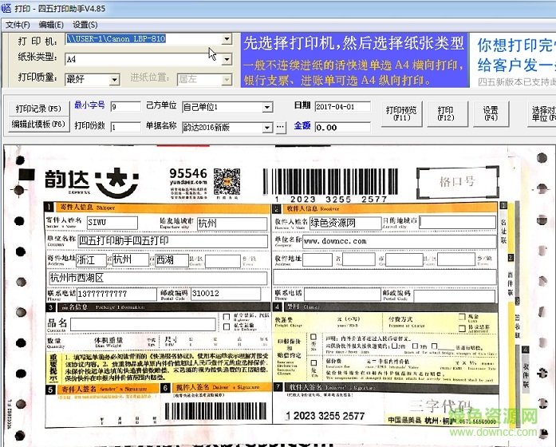Viewport: 556px width, 447px height.
Task: Expand the 打印机 printer dropdown
Action: pos(227,39)
